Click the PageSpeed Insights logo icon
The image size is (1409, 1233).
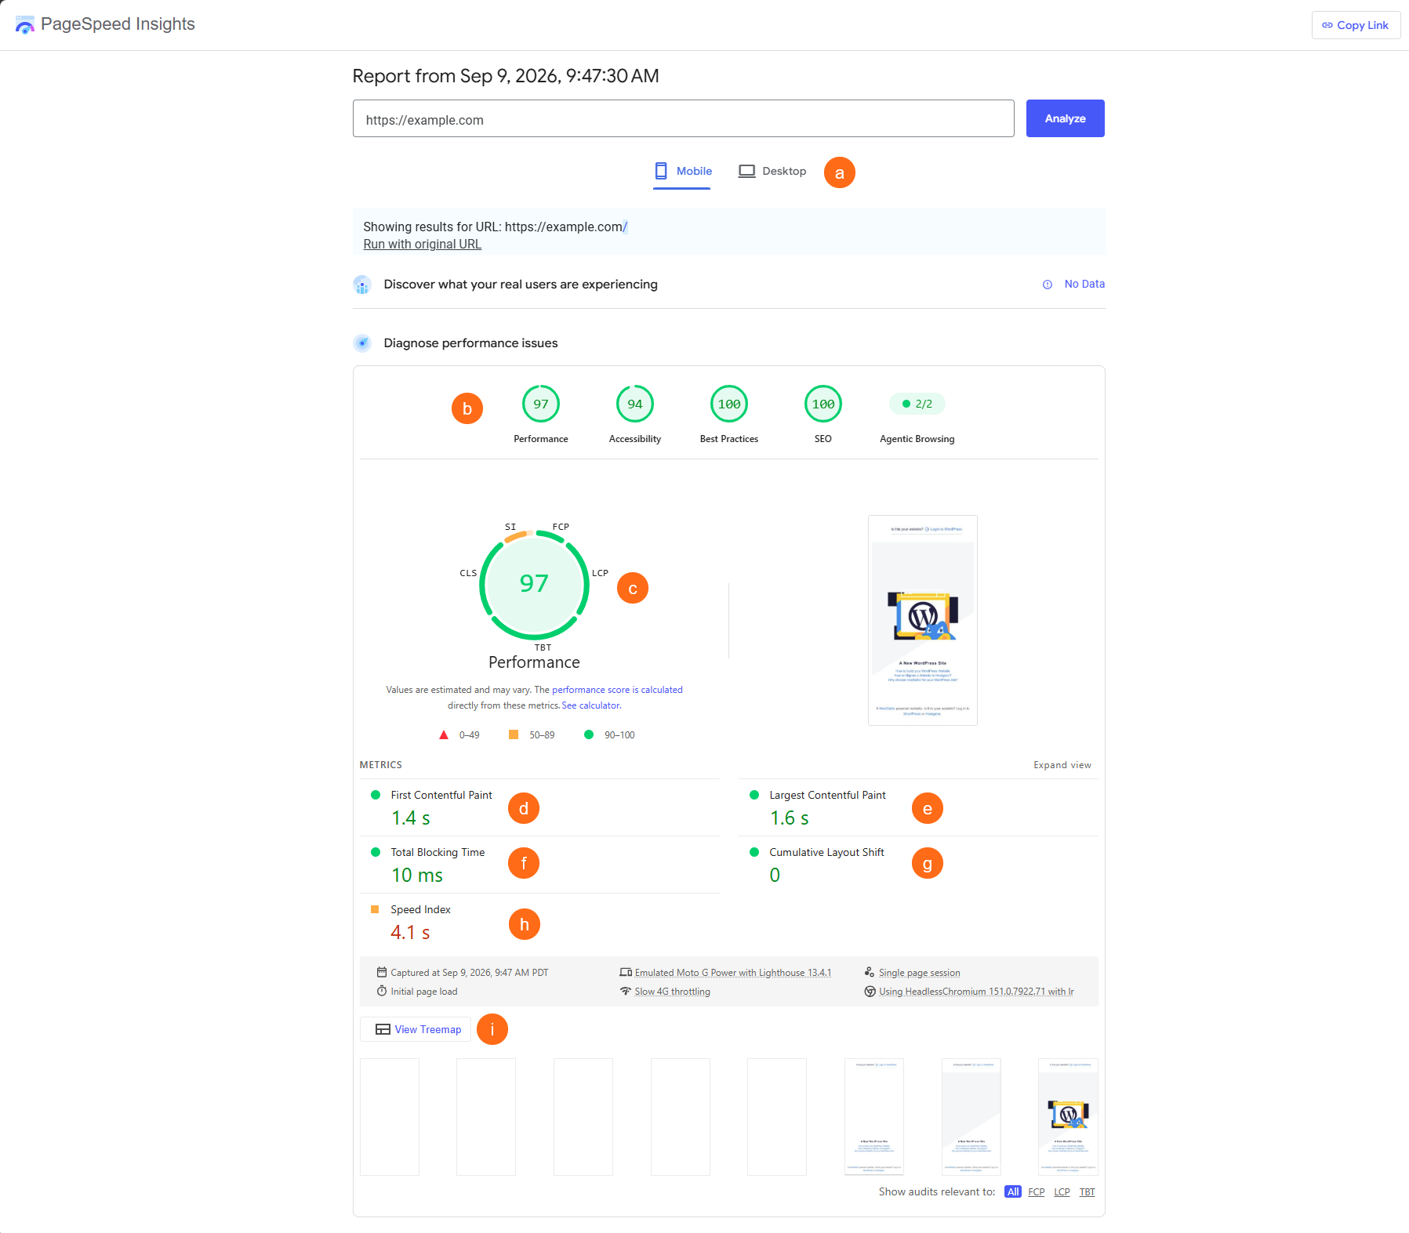pos(25,25)
